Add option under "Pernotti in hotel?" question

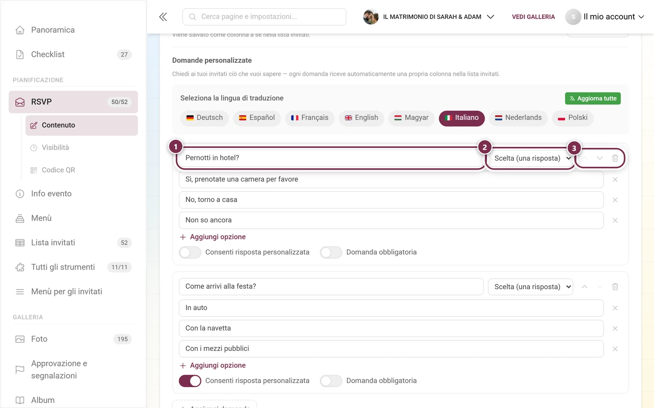click(x=213, y=237)
